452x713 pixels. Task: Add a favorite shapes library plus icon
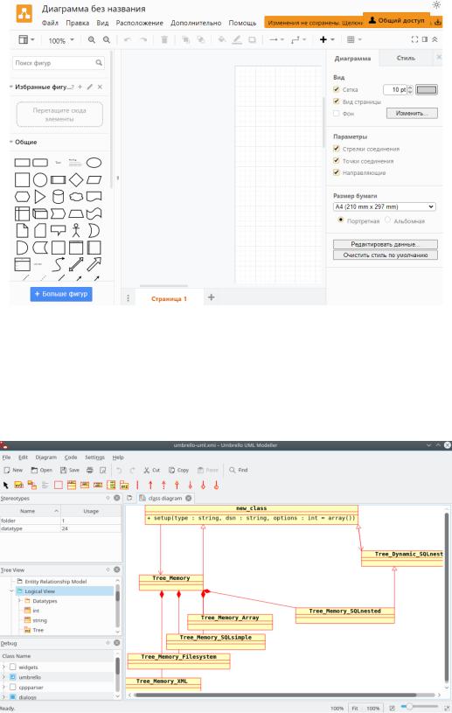(x=80, y=87)
